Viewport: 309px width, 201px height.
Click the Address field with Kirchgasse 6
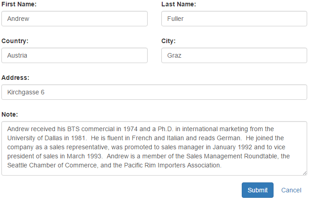154,92
